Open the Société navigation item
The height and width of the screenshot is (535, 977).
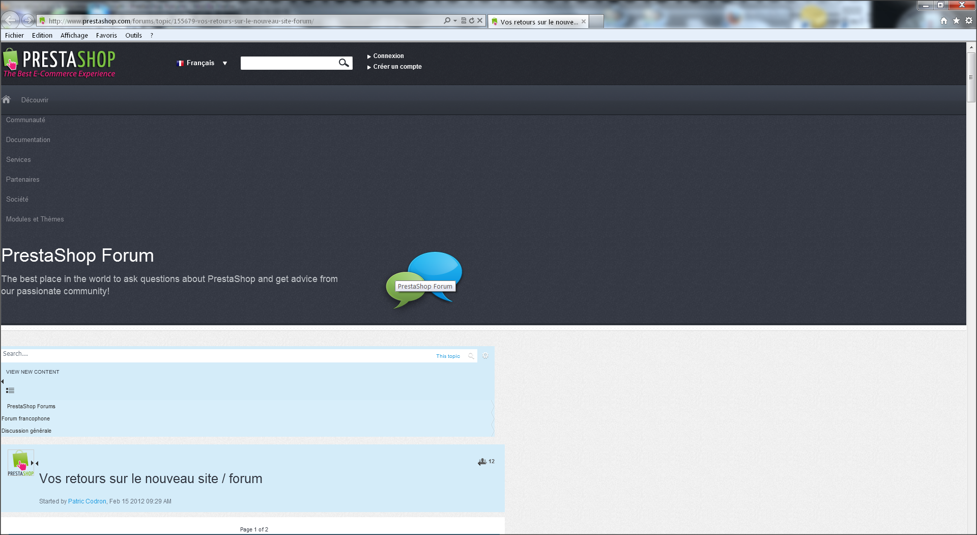[17, 200]
